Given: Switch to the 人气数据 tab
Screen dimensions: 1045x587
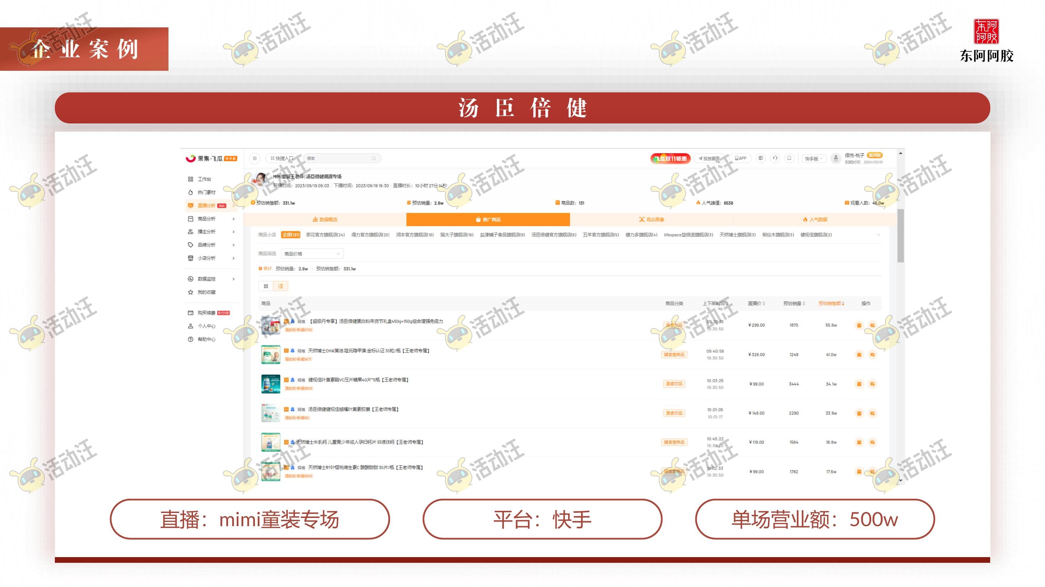Looking at the screenshot, I should (x=815, y=220).
